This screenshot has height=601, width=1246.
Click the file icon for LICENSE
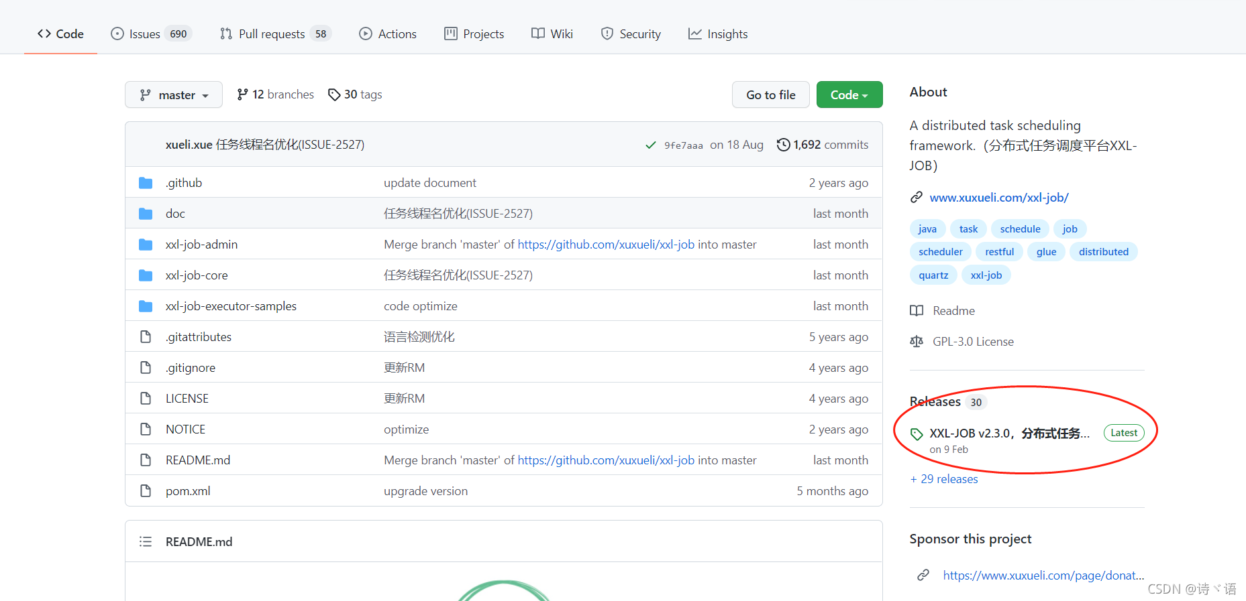click(x=146, y=399)
